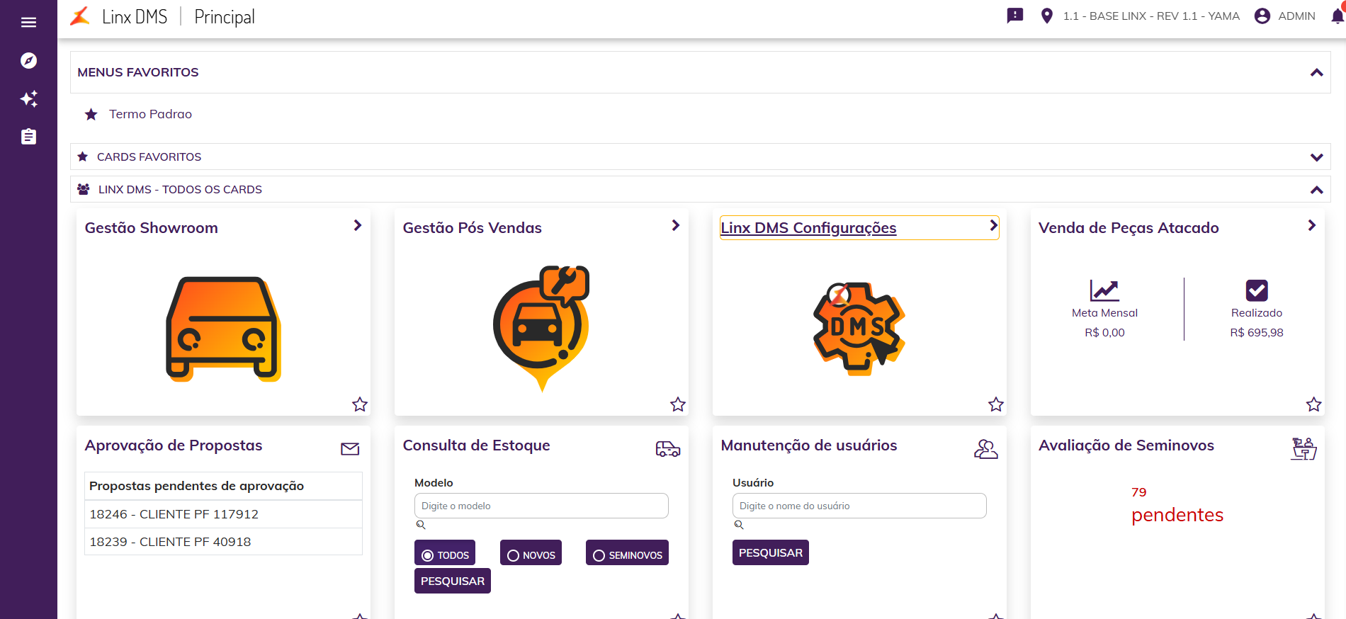The width and height of the screenshot is (1346, 619).
Task: Click the R$ 695,98 Realizado value
Action: [x=1257, y=333]
